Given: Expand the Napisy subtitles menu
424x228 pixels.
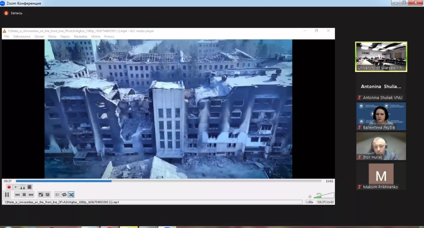Looking at the screenshot, I should pos(65,36).
